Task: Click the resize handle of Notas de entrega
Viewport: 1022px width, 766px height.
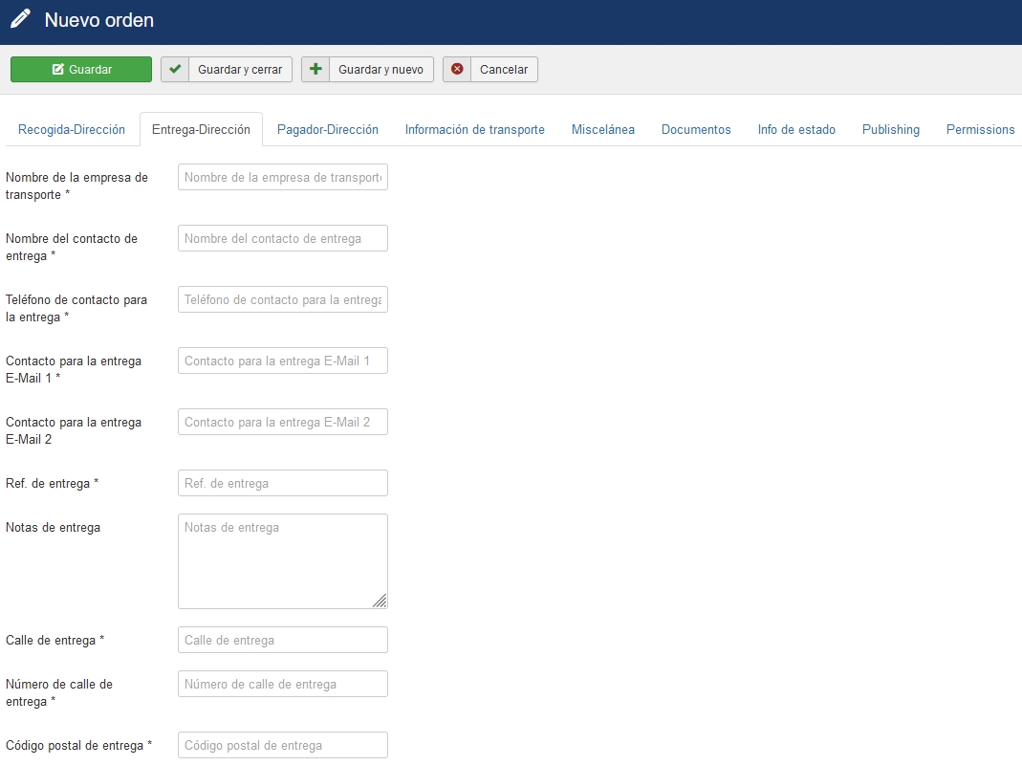Action: pos(380,602)
